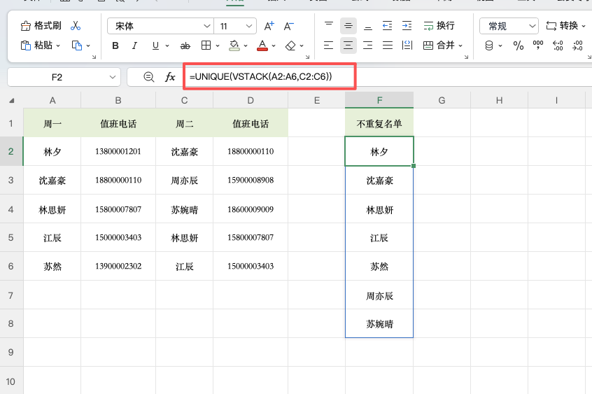Toggle Wrap Text (换行)
Image resolution: width=592 pixels, height=394 pixels.
[x=439, y=26]
